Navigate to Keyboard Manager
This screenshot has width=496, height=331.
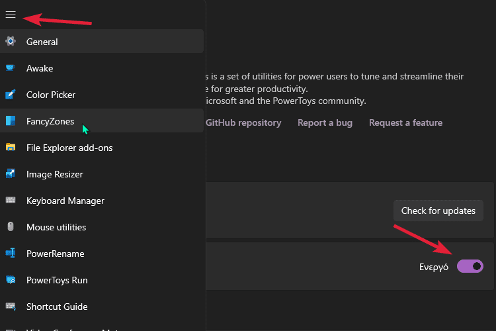pos(102,200)
